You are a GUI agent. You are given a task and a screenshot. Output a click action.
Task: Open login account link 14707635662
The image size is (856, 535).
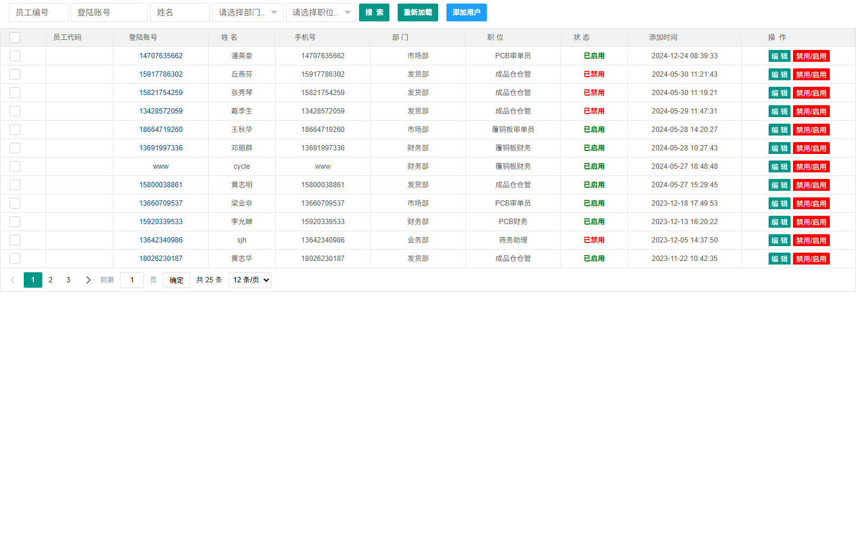(161, 56)
